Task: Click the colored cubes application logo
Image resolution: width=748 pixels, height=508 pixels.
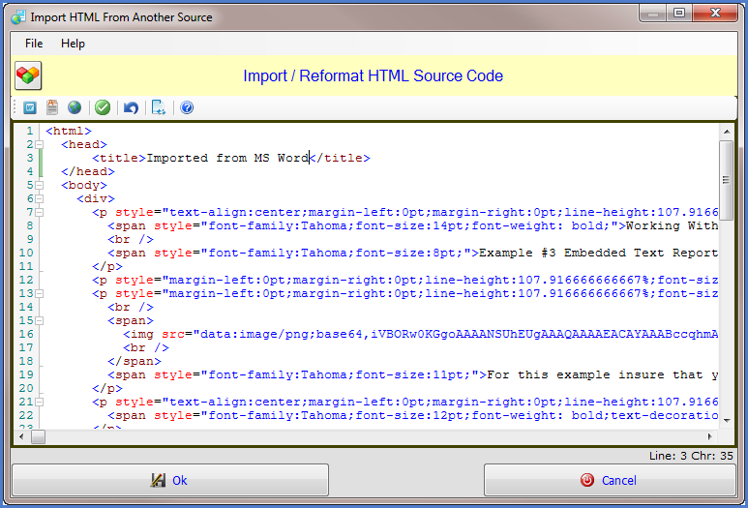Action: 28,75
